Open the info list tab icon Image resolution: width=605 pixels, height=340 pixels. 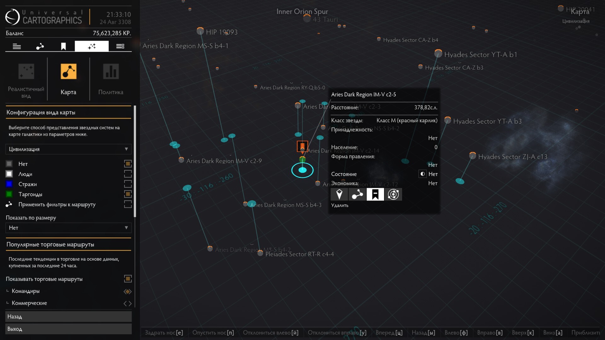pyautogui.click(x=17, y=47)
